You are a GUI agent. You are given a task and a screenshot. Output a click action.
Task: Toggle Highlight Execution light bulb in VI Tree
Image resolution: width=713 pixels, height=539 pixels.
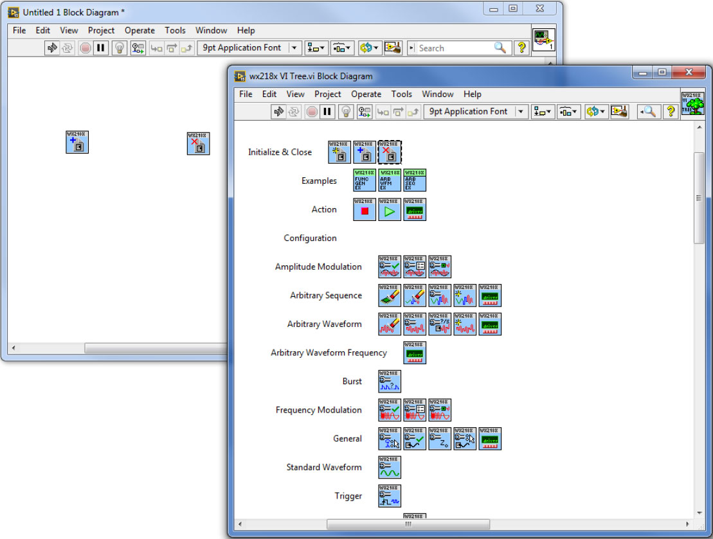pos(346,112)
